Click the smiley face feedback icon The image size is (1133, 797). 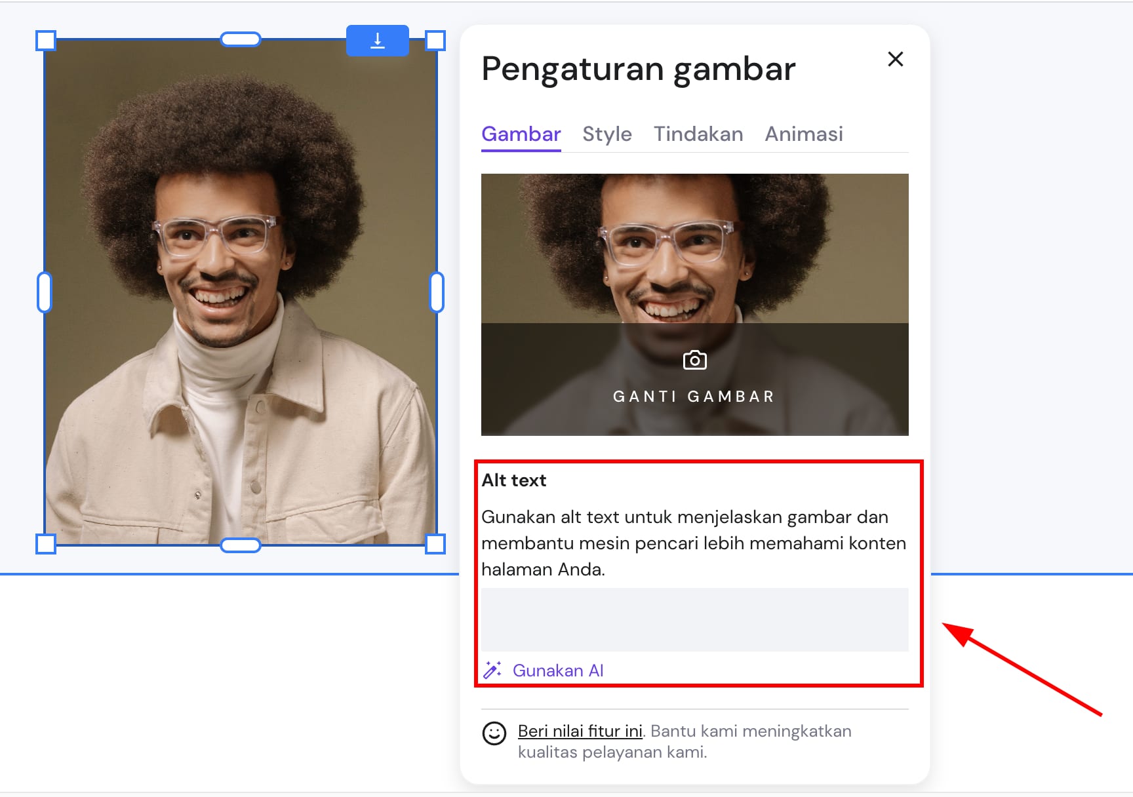pos(494,733)
